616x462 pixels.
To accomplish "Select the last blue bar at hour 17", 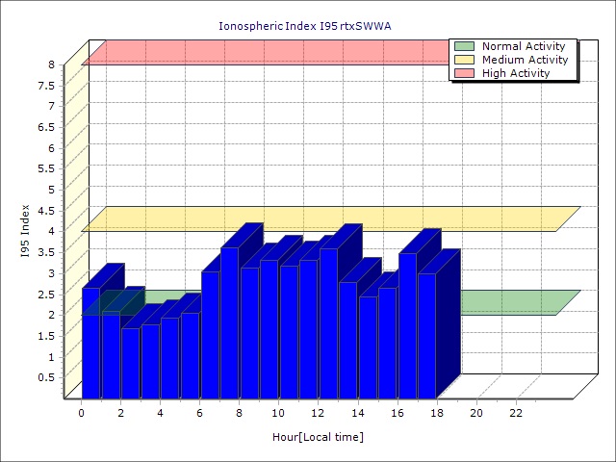I will [426, 337].
